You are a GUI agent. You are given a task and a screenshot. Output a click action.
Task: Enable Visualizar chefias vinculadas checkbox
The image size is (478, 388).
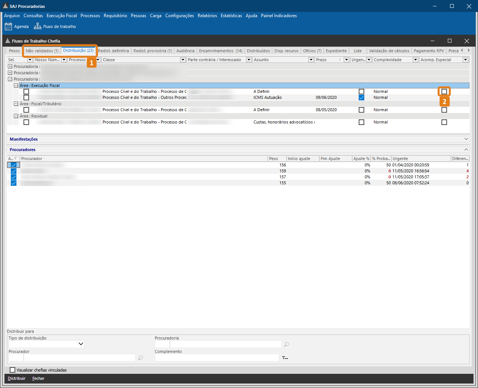(13, 370)
